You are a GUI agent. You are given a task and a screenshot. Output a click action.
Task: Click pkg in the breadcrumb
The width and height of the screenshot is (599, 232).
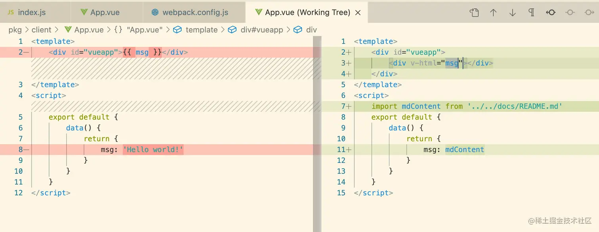click(x=15, y=30)
